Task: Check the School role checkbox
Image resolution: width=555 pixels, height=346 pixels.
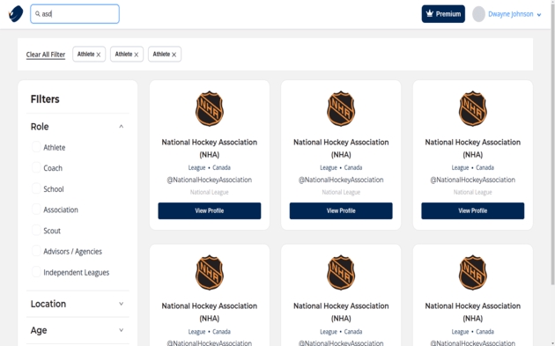Action: click(x=36, y=188)
